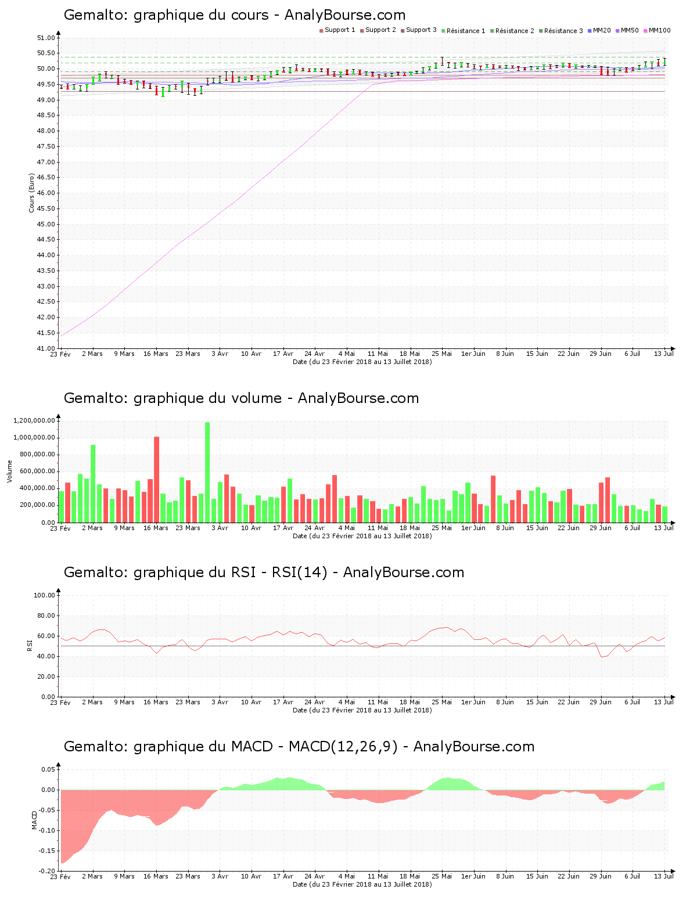
Task: Select the 'Résistance 1' legend label
Action: (x=466, y=31)
